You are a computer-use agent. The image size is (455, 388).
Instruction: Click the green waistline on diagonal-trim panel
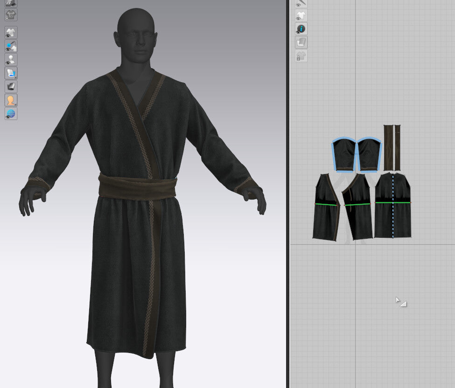pos(357,204)
